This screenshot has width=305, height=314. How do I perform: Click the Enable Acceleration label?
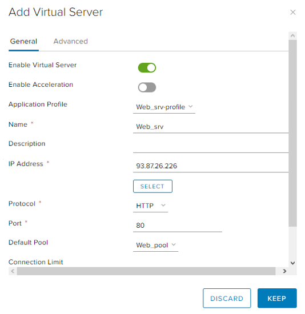(41, 84)
